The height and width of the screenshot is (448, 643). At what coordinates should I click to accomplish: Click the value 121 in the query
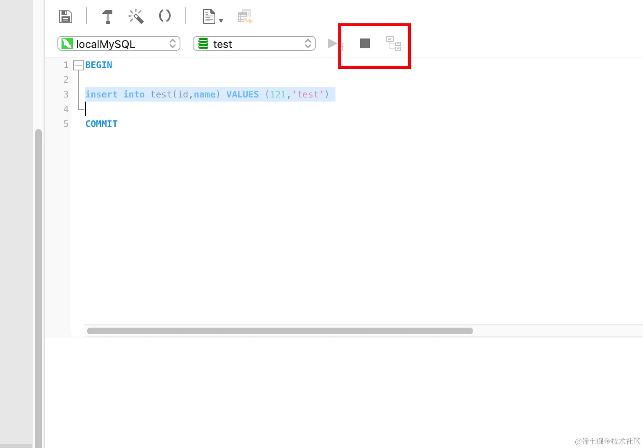pos(278,94)
